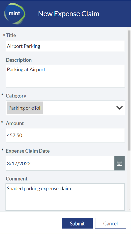Click the 'Comment' field label
This screenshot has height=234, width=131.
[17, 179]
